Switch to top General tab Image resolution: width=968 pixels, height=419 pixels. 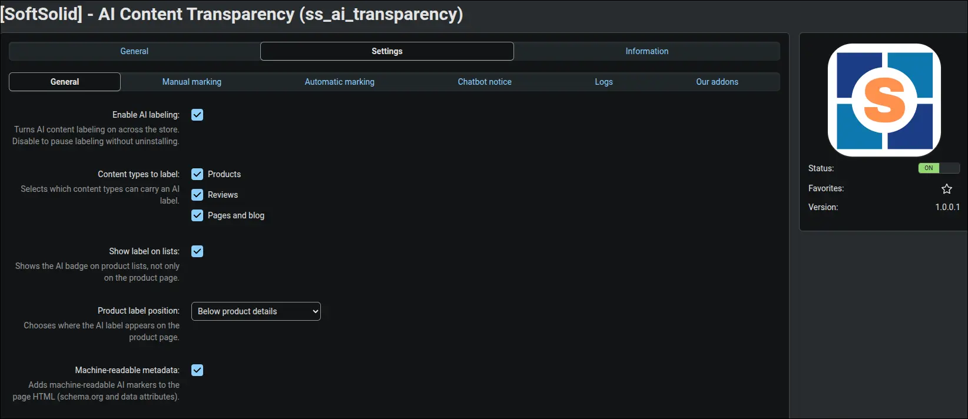click(134, 51)
